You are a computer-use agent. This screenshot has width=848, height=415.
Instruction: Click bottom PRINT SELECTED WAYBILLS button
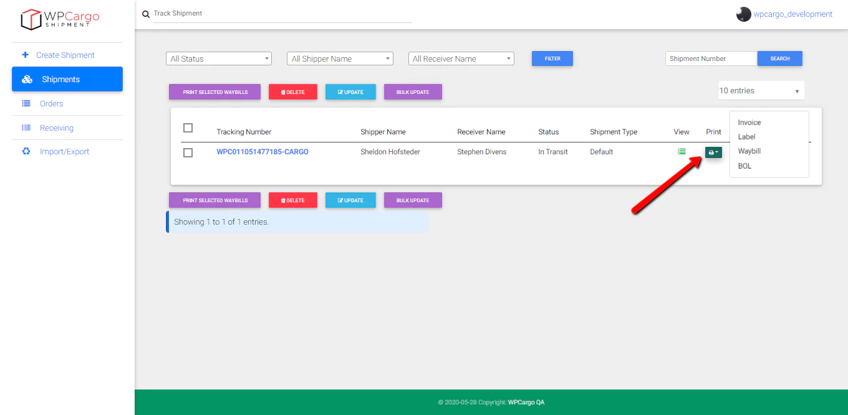(215, 200)
